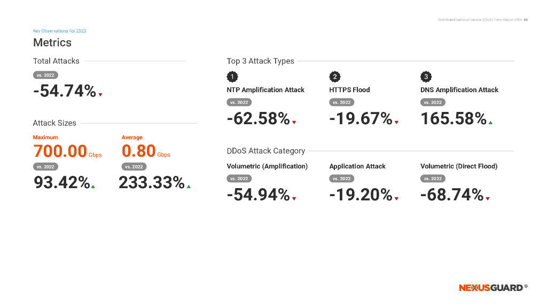Click the DDoS Trend Report 2024 header text

[480, 20]
